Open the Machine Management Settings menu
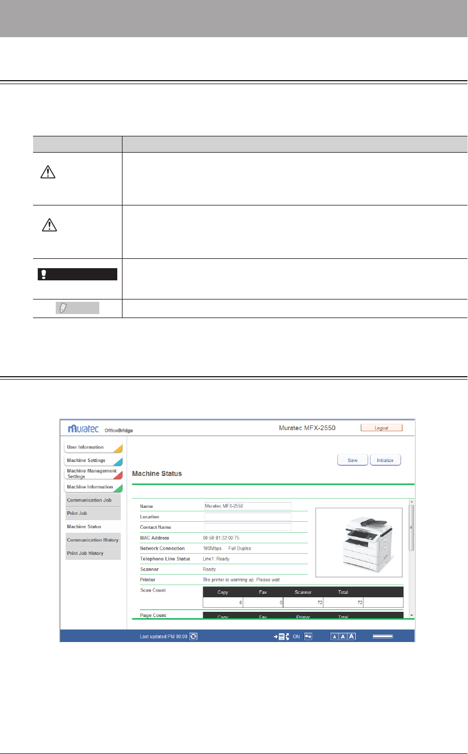Screen dimensions: 468x754 (x=93, y=474)
